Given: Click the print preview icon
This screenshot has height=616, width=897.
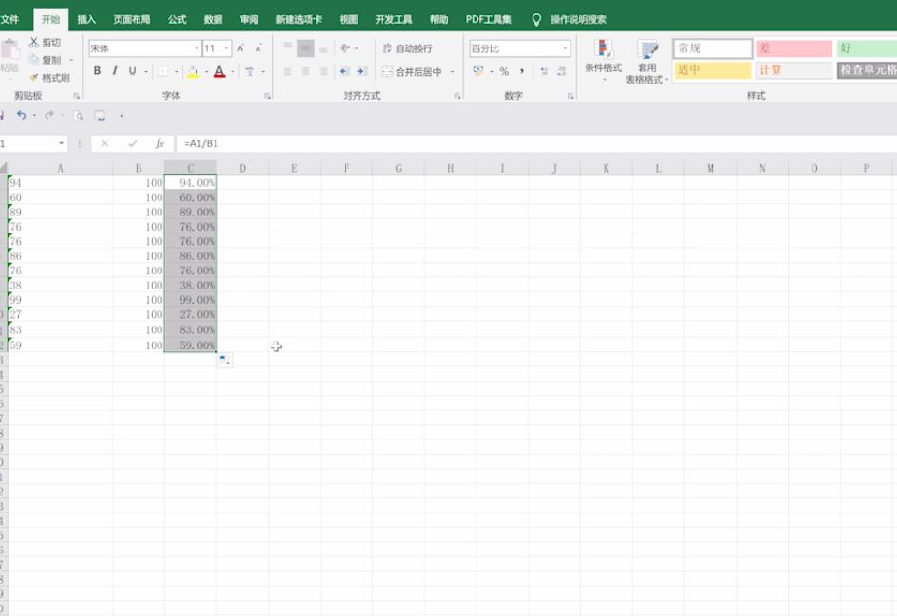Looking at the screenshot, I should 78,116.
